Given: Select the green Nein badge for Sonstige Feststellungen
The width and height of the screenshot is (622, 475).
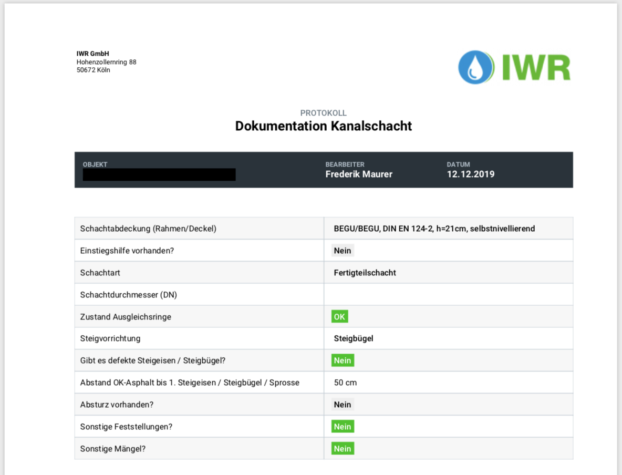Looking at the screenshot, I should tap(343, 427).
